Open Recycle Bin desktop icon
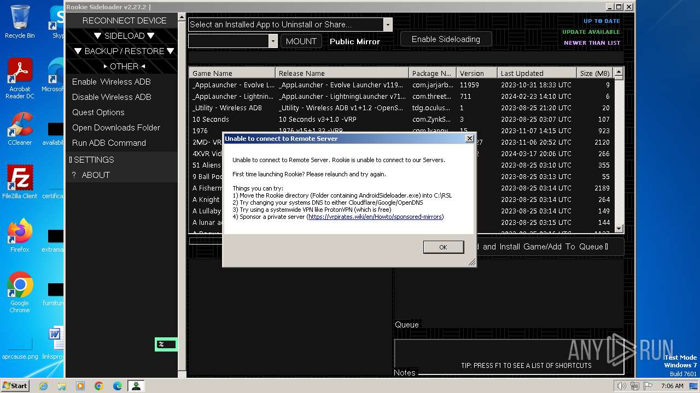 coord(20,22)
